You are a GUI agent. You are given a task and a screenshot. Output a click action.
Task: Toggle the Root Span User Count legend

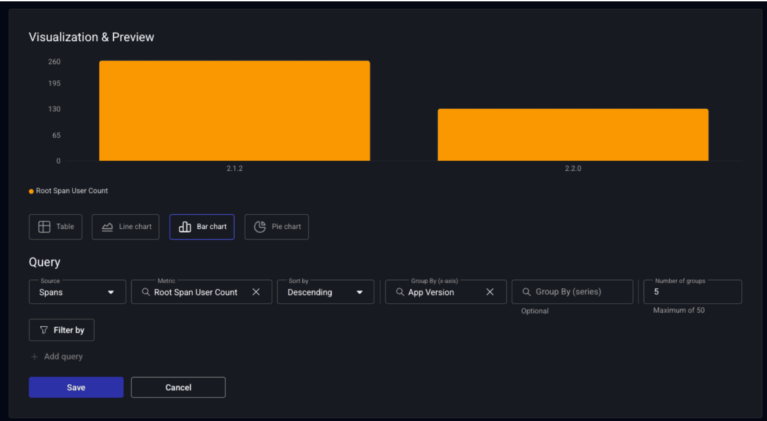tap(68, 191)
